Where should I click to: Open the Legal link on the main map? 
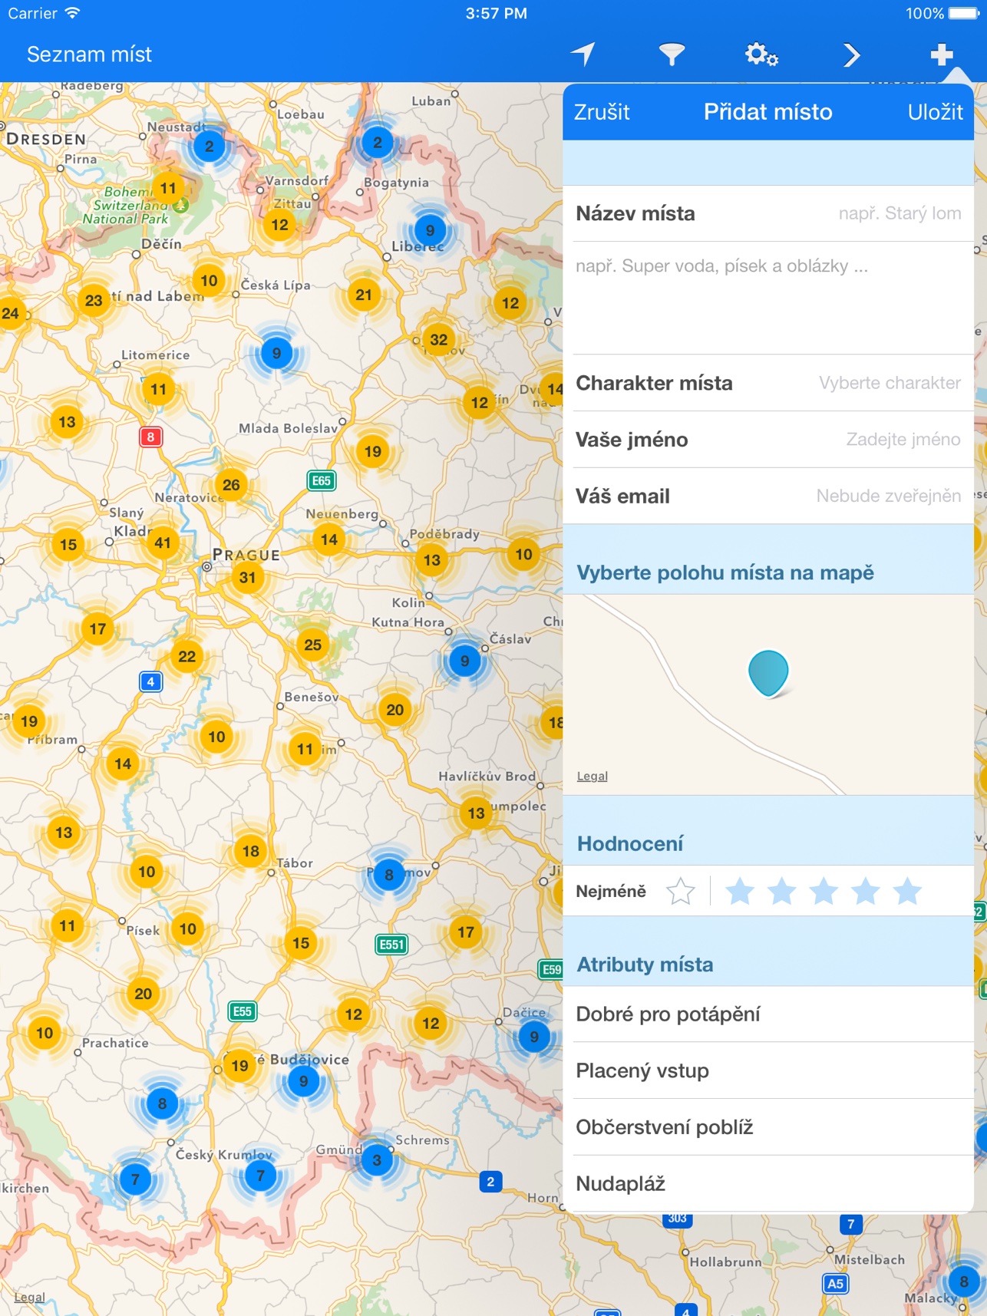coord(30,1297)
